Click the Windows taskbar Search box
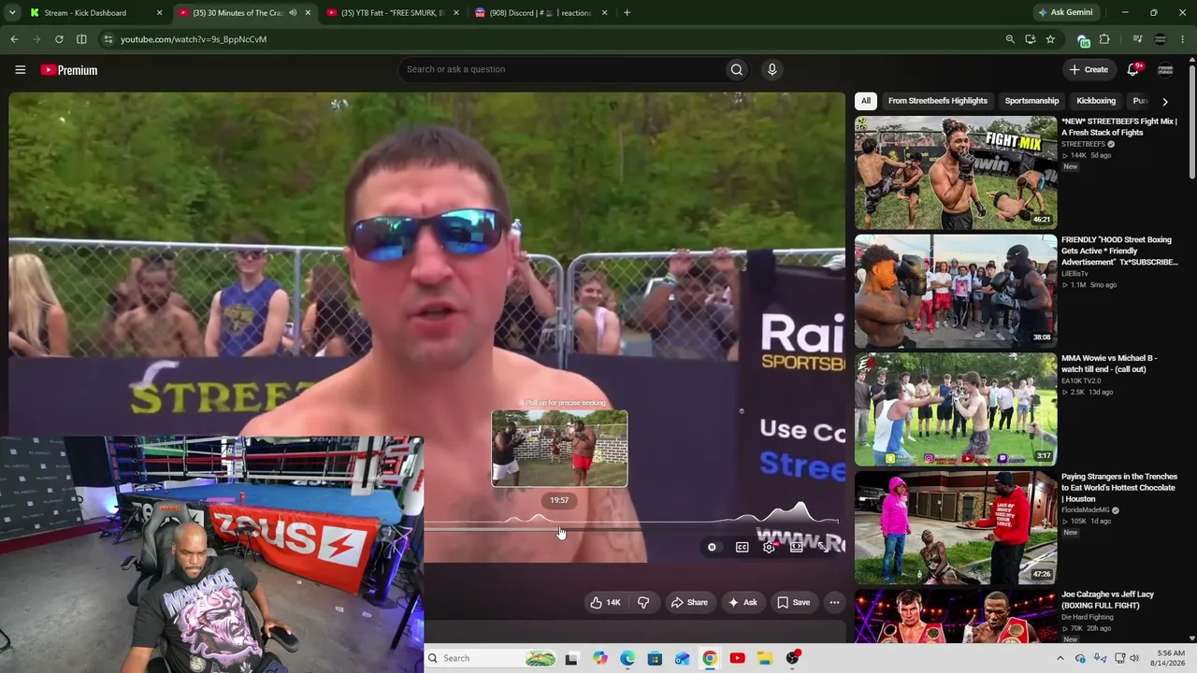Image resolution: width=1197 pixels, height=673 pixels. [491, 658]
